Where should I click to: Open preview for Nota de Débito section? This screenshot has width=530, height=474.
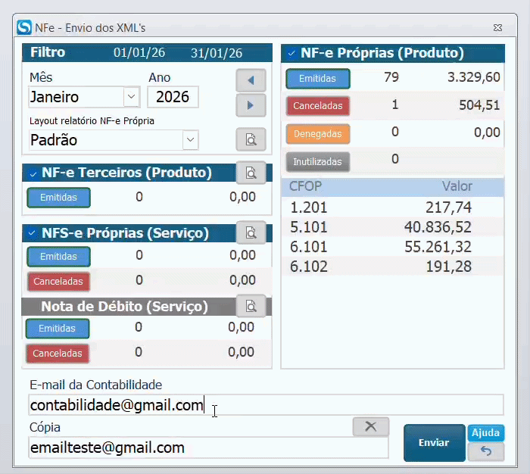point(251,306)
